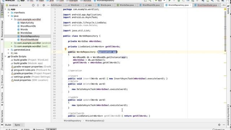Open gradle.properties file in tree

click(x=31, y=74)
